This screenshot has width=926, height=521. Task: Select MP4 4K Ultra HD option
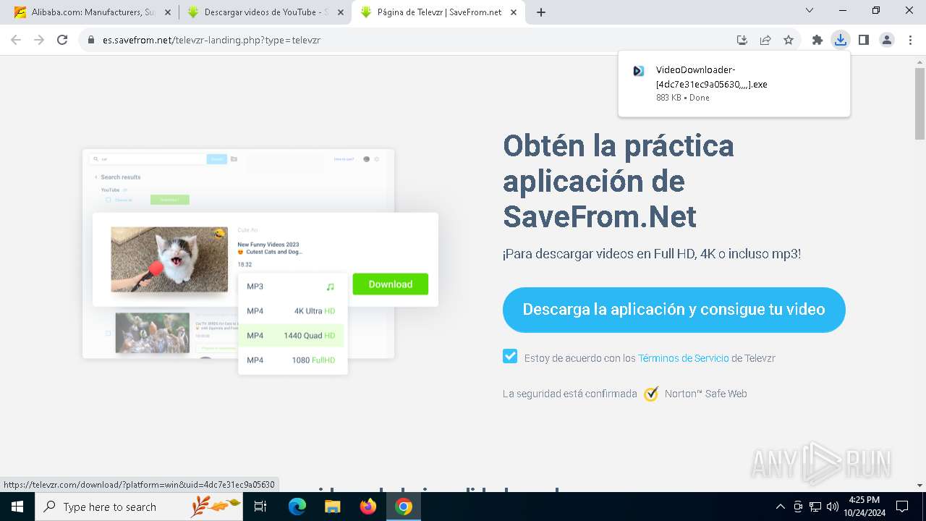292,311
